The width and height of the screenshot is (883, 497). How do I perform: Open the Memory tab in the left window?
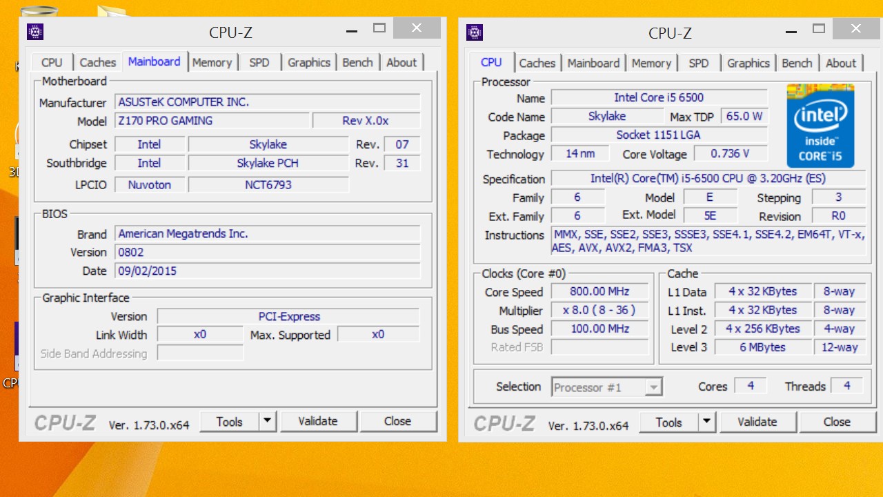[x=212, y=62]
